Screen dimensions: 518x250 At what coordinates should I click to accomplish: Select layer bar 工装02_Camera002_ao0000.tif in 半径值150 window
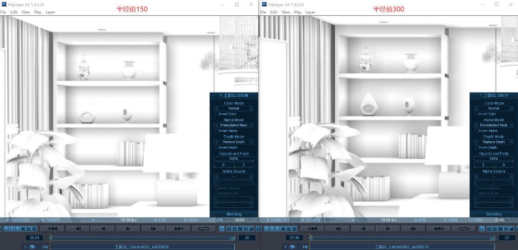pos(141,247)
